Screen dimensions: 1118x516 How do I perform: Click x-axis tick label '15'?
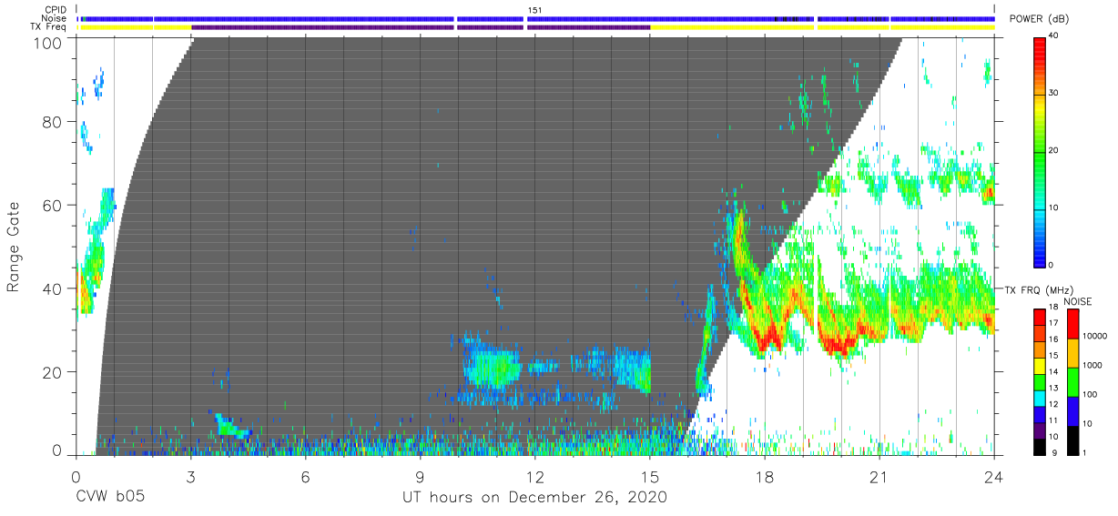[x=650, y=476]
